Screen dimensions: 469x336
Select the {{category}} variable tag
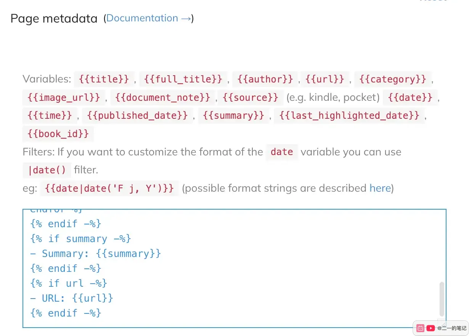point(393,79)
